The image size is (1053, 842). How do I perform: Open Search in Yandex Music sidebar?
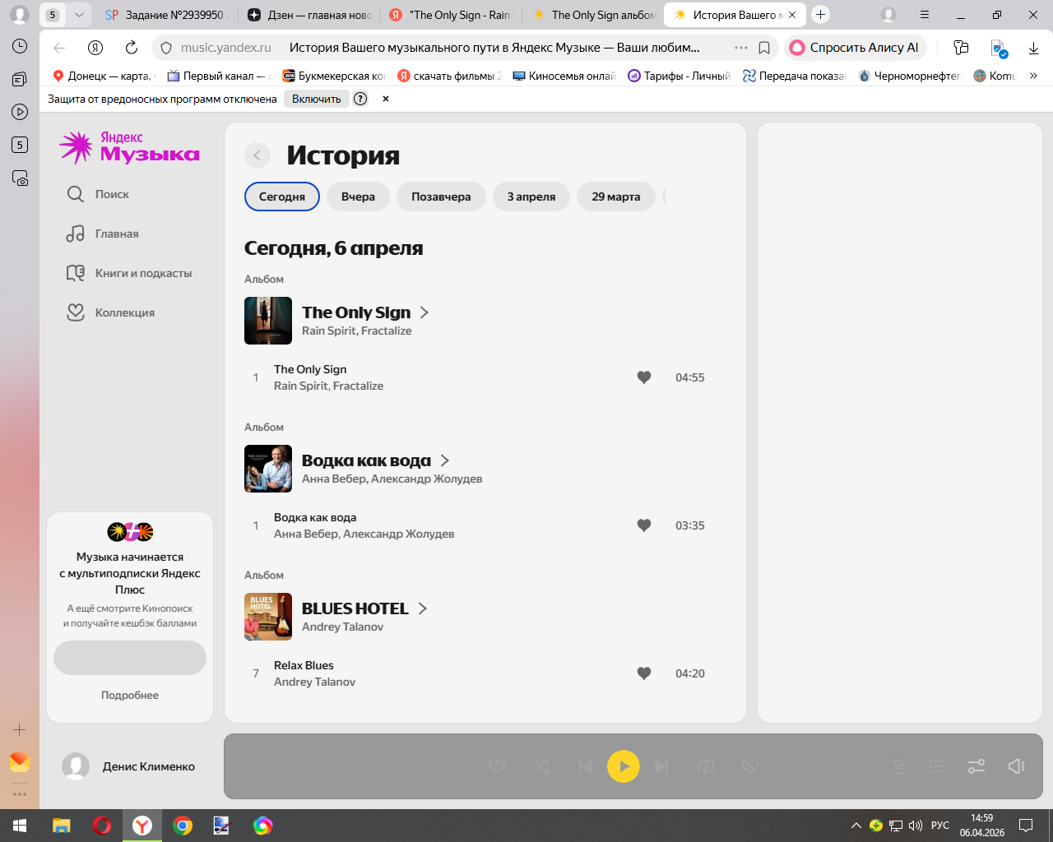tap(98, 194)
